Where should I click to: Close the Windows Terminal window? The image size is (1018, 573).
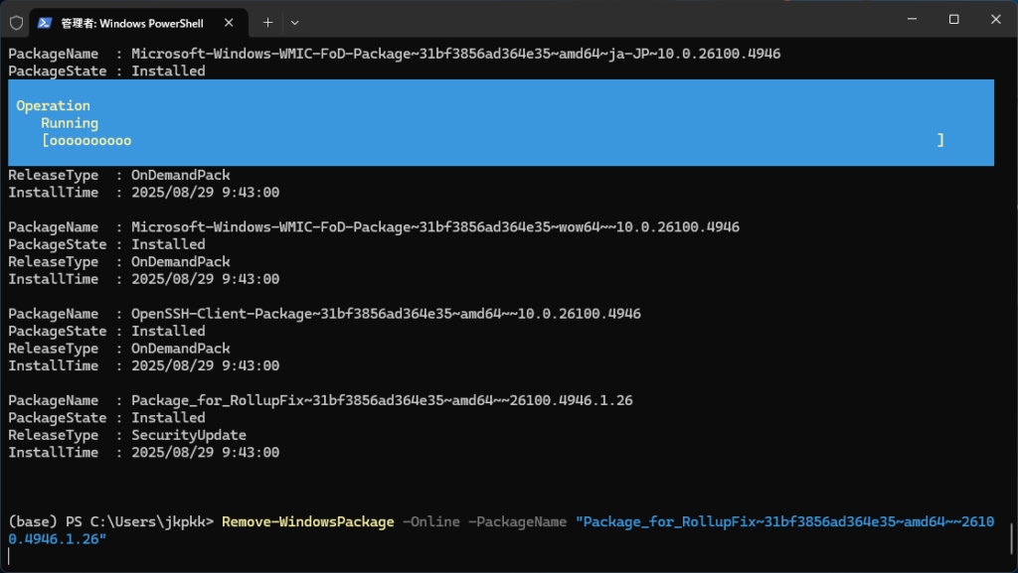(996, 20)
